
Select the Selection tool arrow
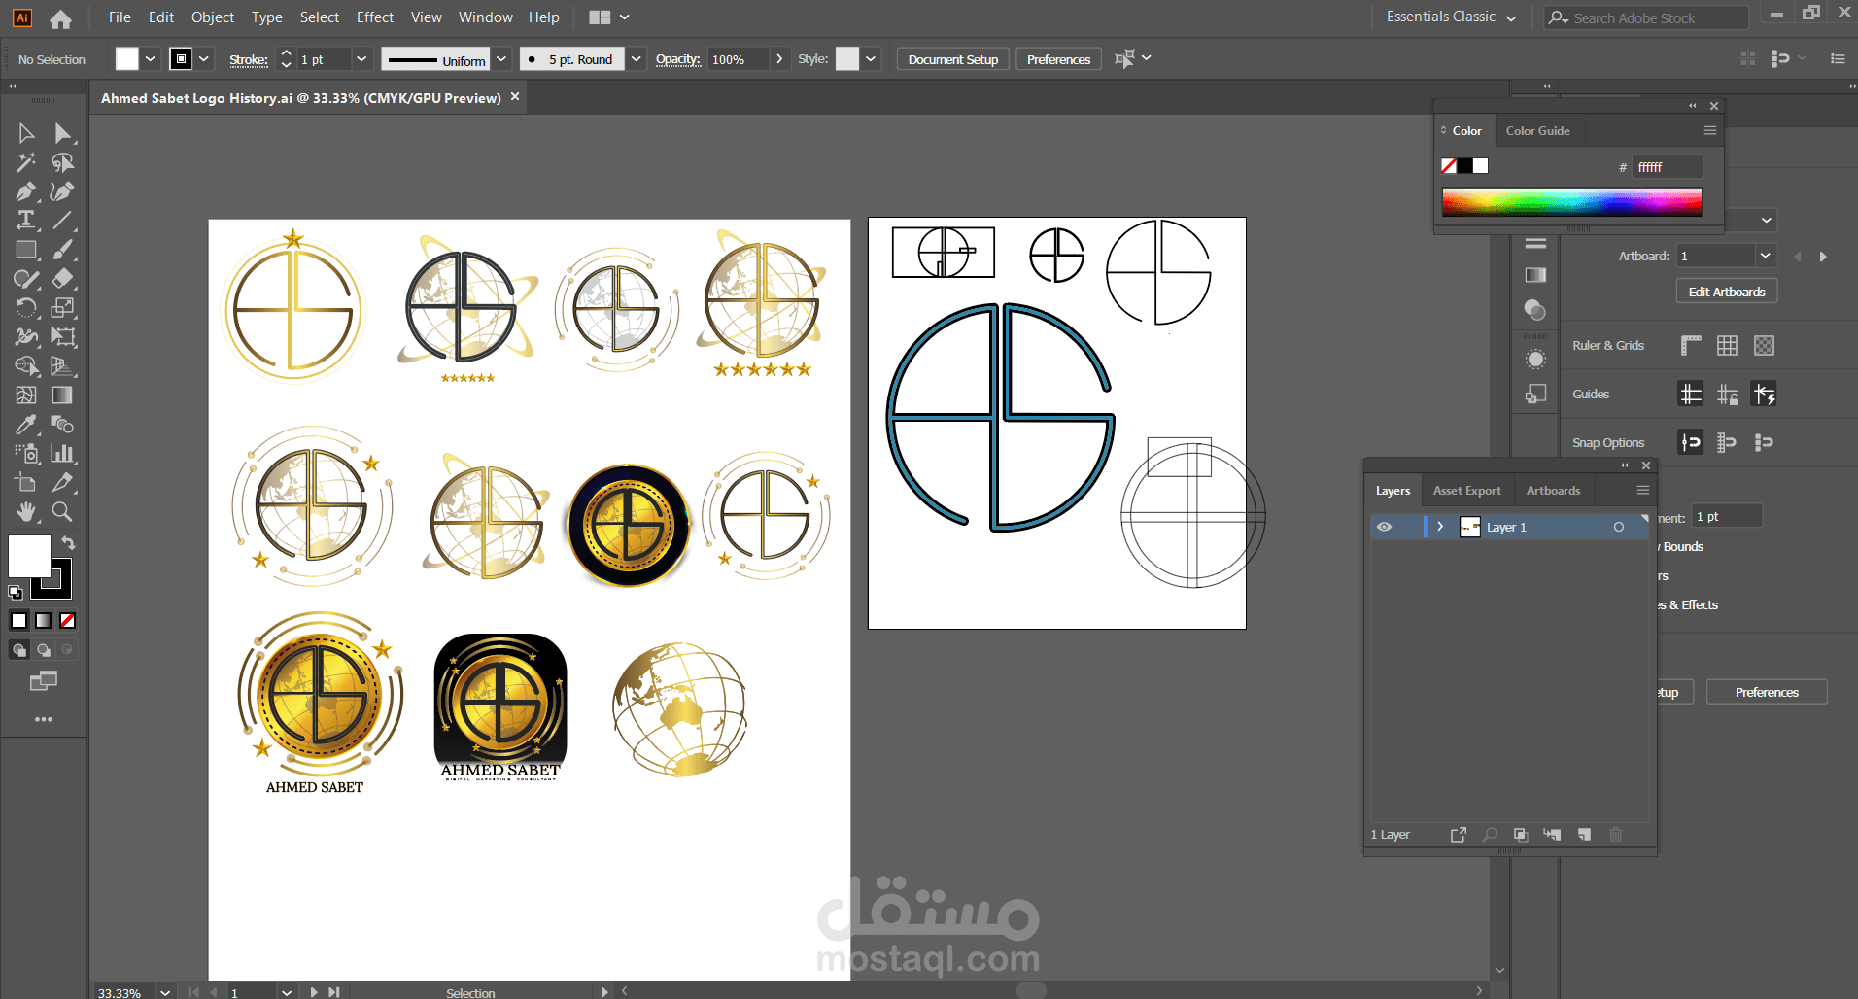[26, 133]
